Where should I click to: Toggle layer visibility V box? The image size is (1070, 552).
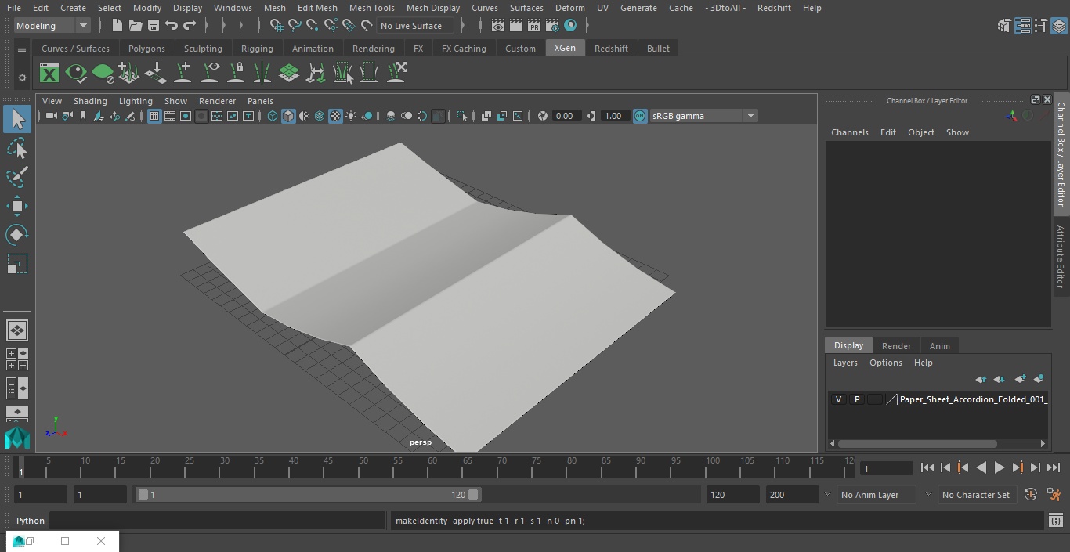(839, 399)
